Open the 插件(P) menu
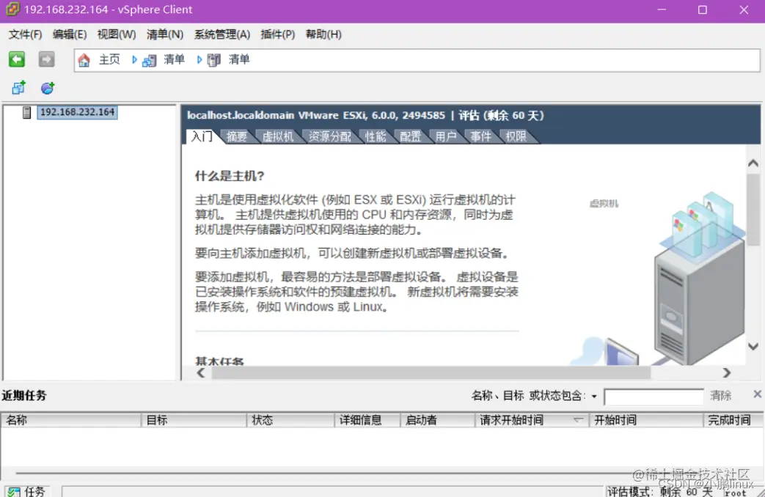The image size is (765, 497). [x=277, y=34]
